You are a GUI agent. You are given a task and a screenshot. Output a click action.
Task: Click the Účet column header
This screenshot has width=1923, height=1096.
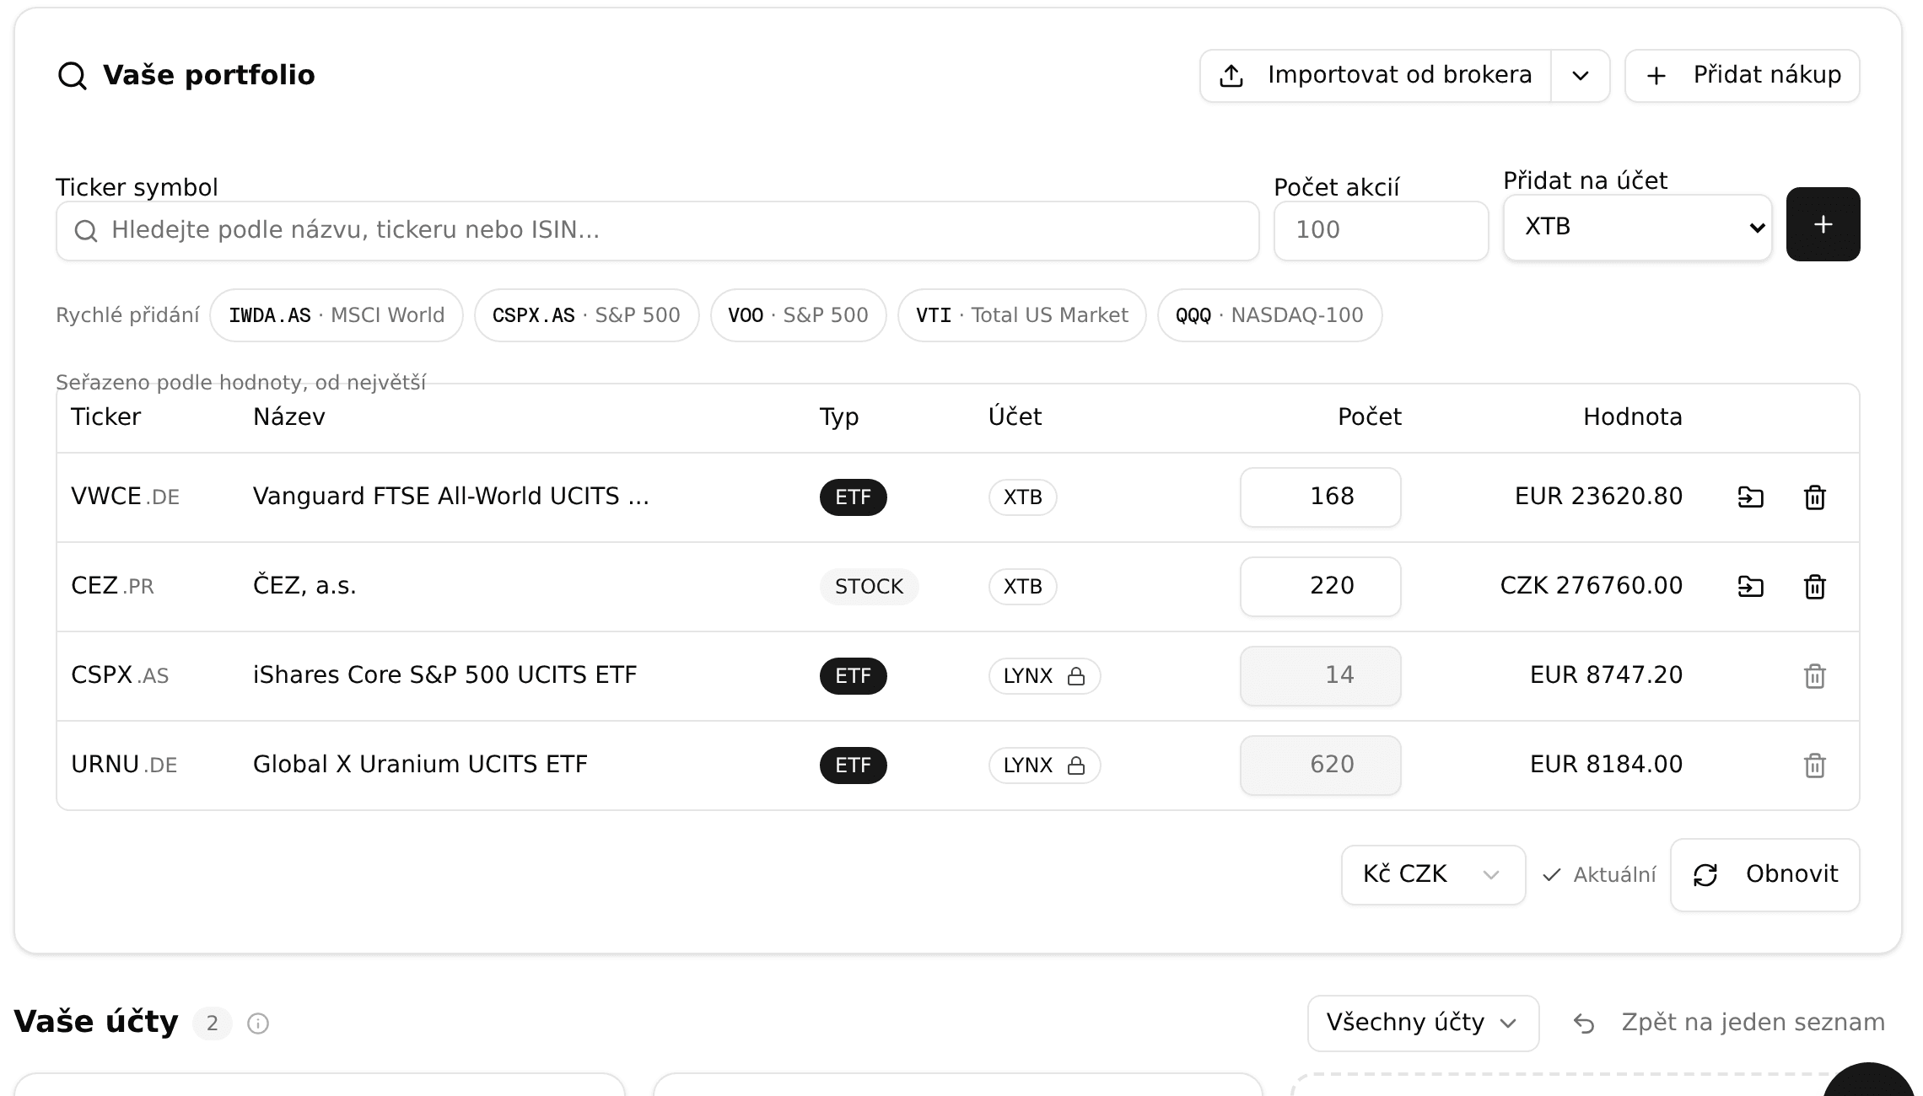(x=1015, y=417)
